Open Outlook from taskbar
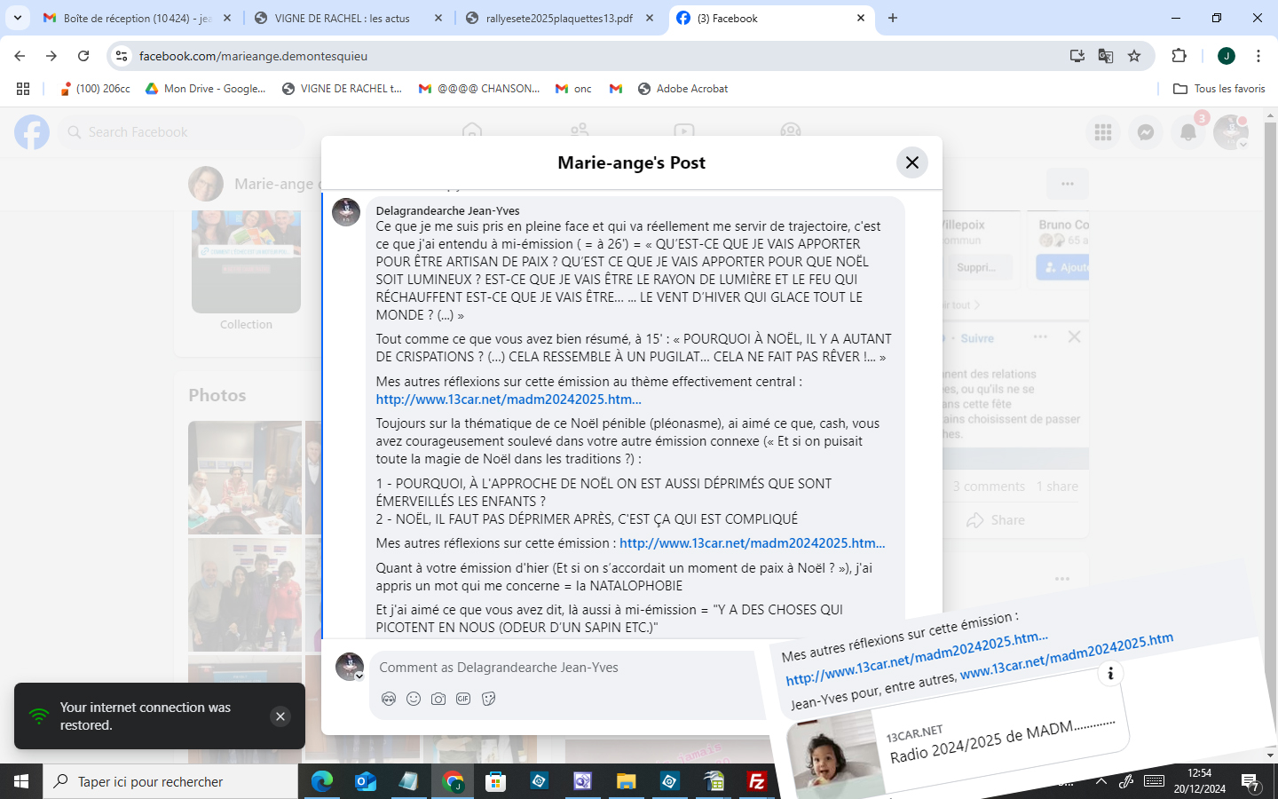Image resolution: width=1278 pixels, height=799 pixels. click(x=366, y=781)
